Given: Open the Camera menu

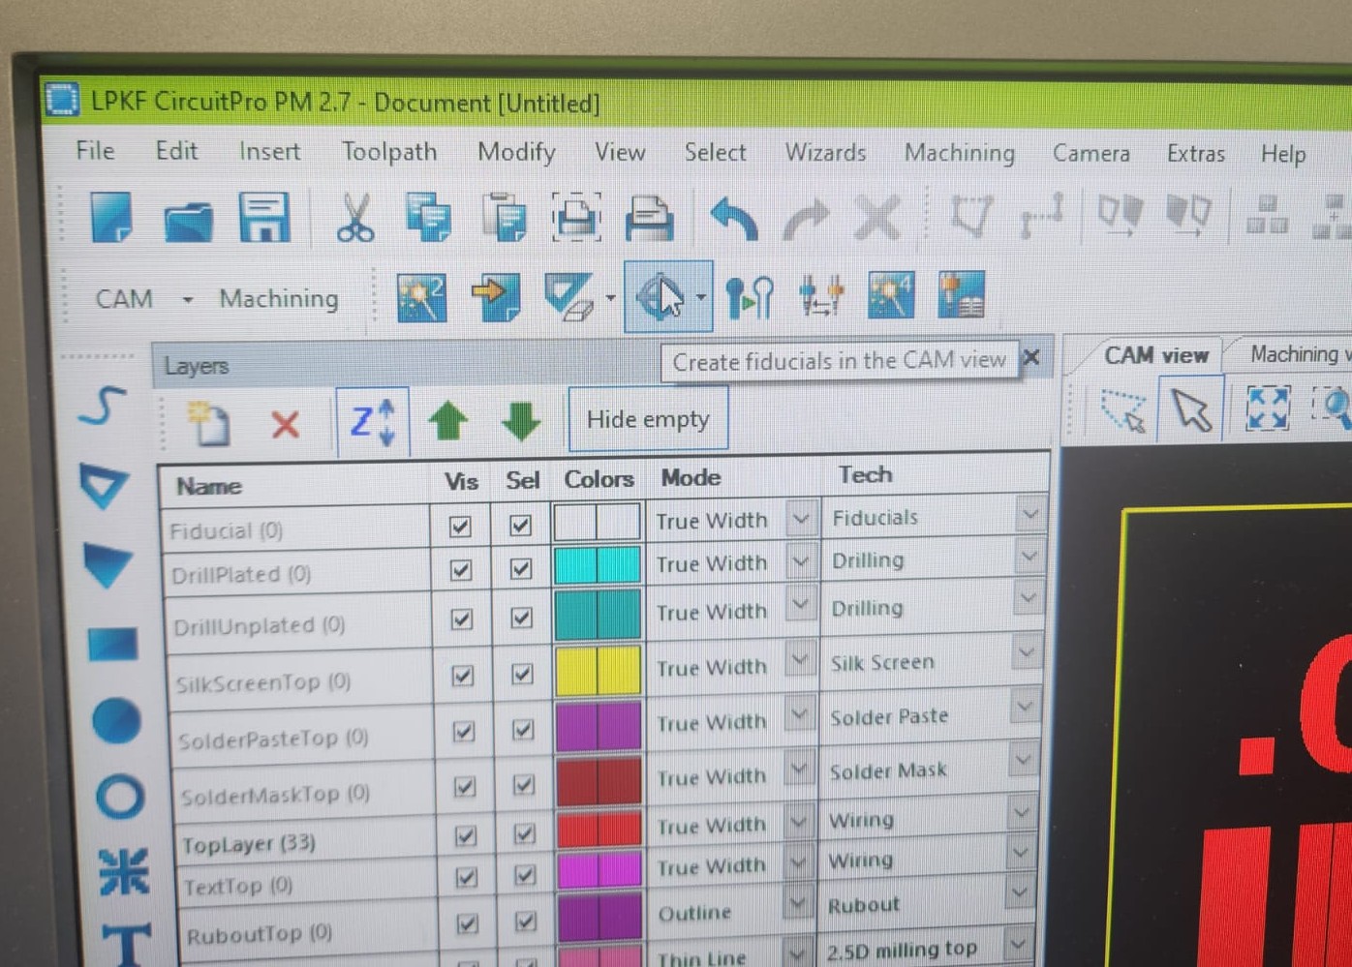Looking at the screenshot, I should pyautogui.click(x=1091, y=153).
